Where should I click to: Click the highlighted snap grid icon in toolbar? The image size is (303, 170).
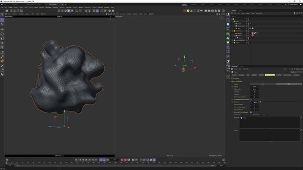pyautogui.click(x=98, y=11)
